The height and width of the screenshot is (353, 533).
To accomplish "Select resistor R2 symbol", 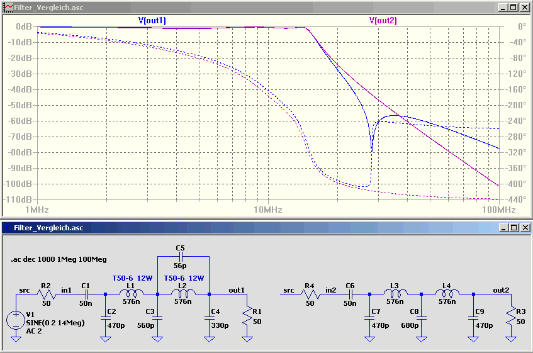I will [47, 294].
